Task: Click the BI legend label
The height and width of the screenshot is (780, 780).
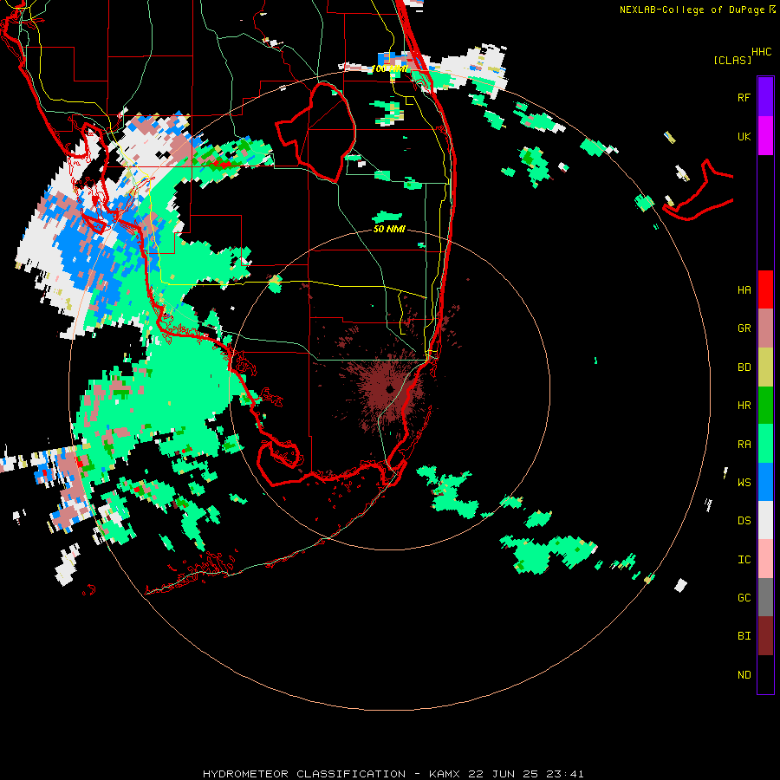Action: tap(744, 636)
